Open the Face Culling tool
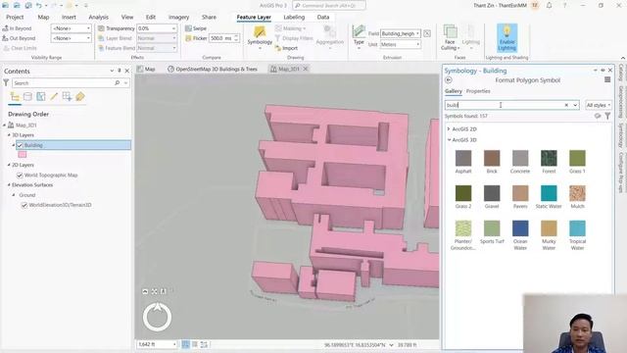The image size is (627, 353). [x=450, y=37]
